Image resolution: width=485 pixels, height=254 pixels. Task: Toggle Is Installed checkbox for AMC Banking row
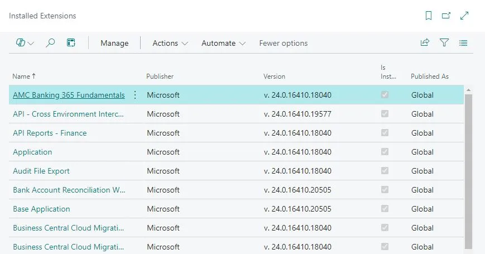[385, 95]
